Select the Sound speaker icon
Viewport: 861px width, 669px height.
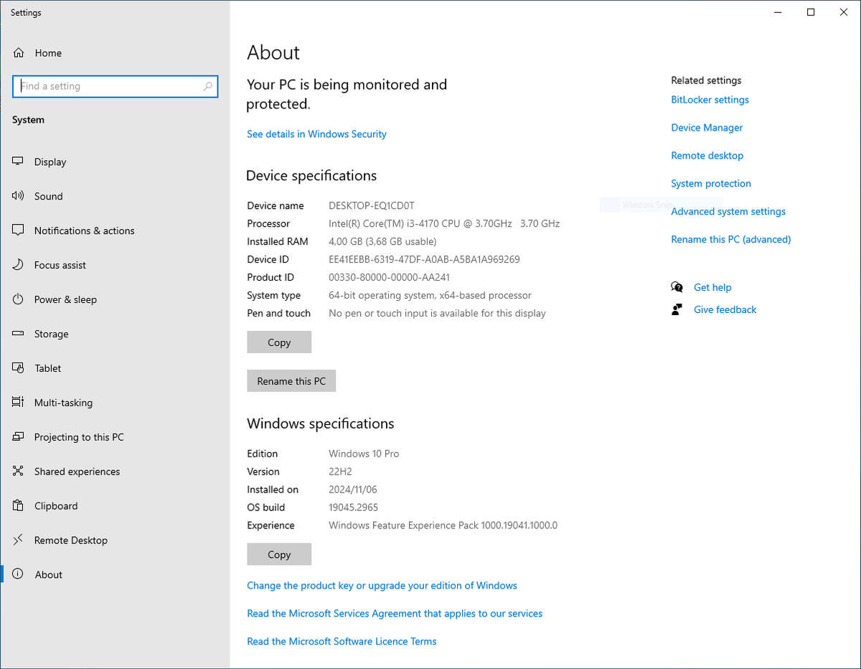[19, 196]
